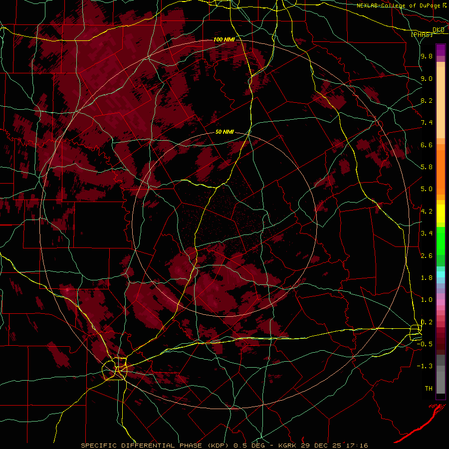
Task: Click the TH threshold label on the legend
Action: click(x=429, y=389)
